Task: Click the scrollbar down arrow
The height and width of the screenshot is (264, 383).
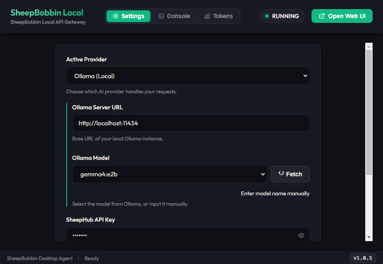Action: (369, 237)
